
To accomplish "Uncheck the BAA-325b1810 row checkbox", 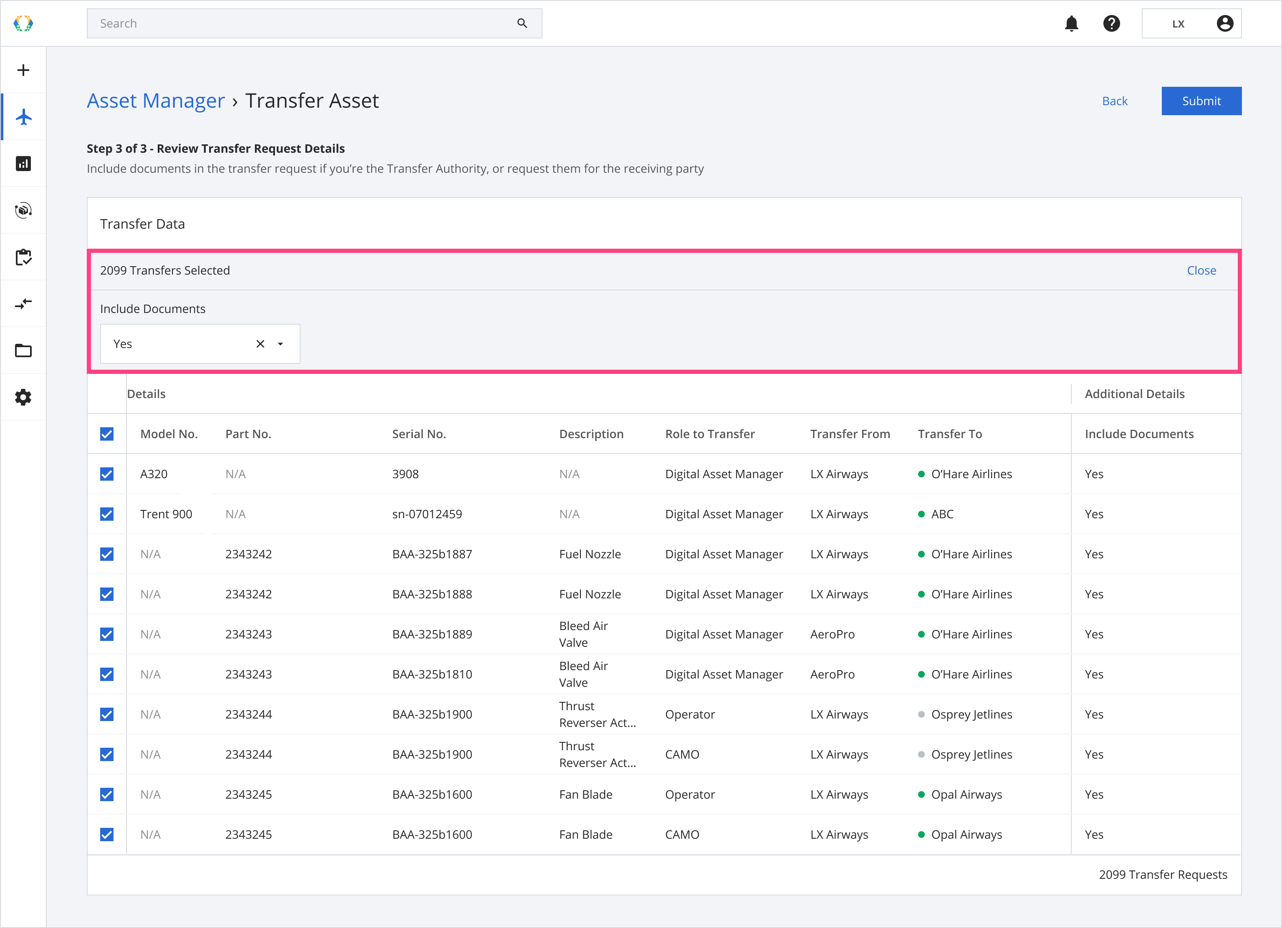I will pos(107,674).
